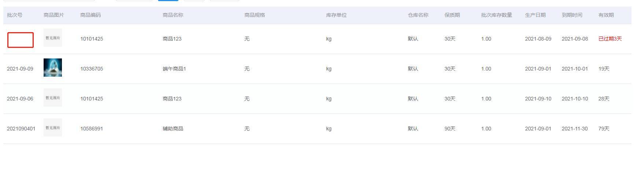
Task: Click the 有效期 column header
Action: pos(606,15)
